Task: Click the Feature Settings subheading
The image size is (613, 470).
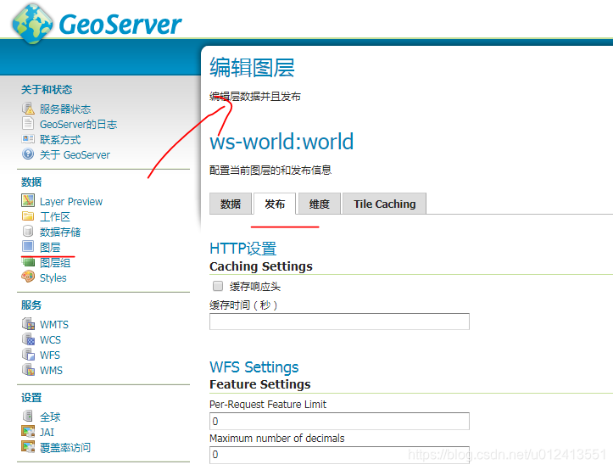Action: point(260,384)
